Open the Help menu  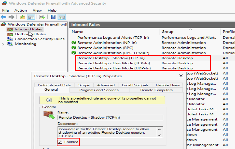(x=52, y=10)
